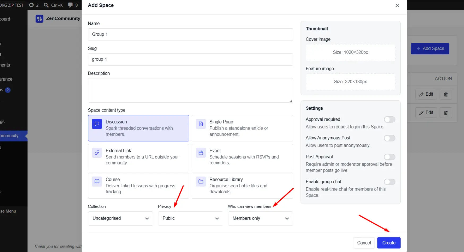
Task: Choose the Course book icon
Action: (97, 182)
